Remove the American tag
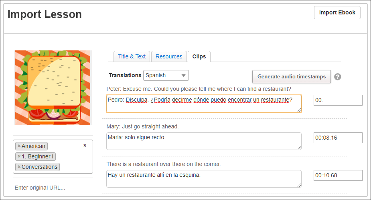This screenshot has height=200, width=371. pos(19,146)
